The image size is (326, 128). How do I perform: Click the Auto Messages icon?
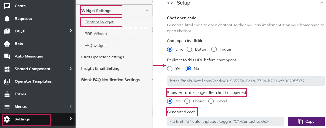point(7,56)
